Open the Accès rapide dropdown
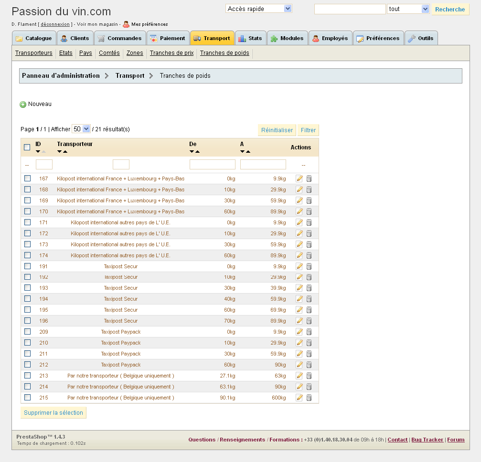 pos(258,9)
